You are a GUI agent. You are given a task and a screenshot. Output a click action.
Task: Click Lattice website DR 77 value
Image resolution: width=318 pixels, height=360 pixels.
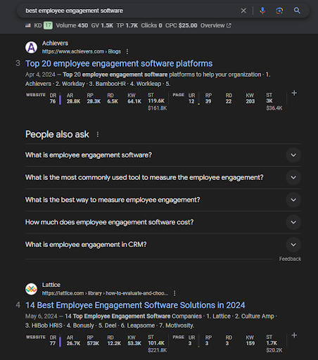coord(53,343)
